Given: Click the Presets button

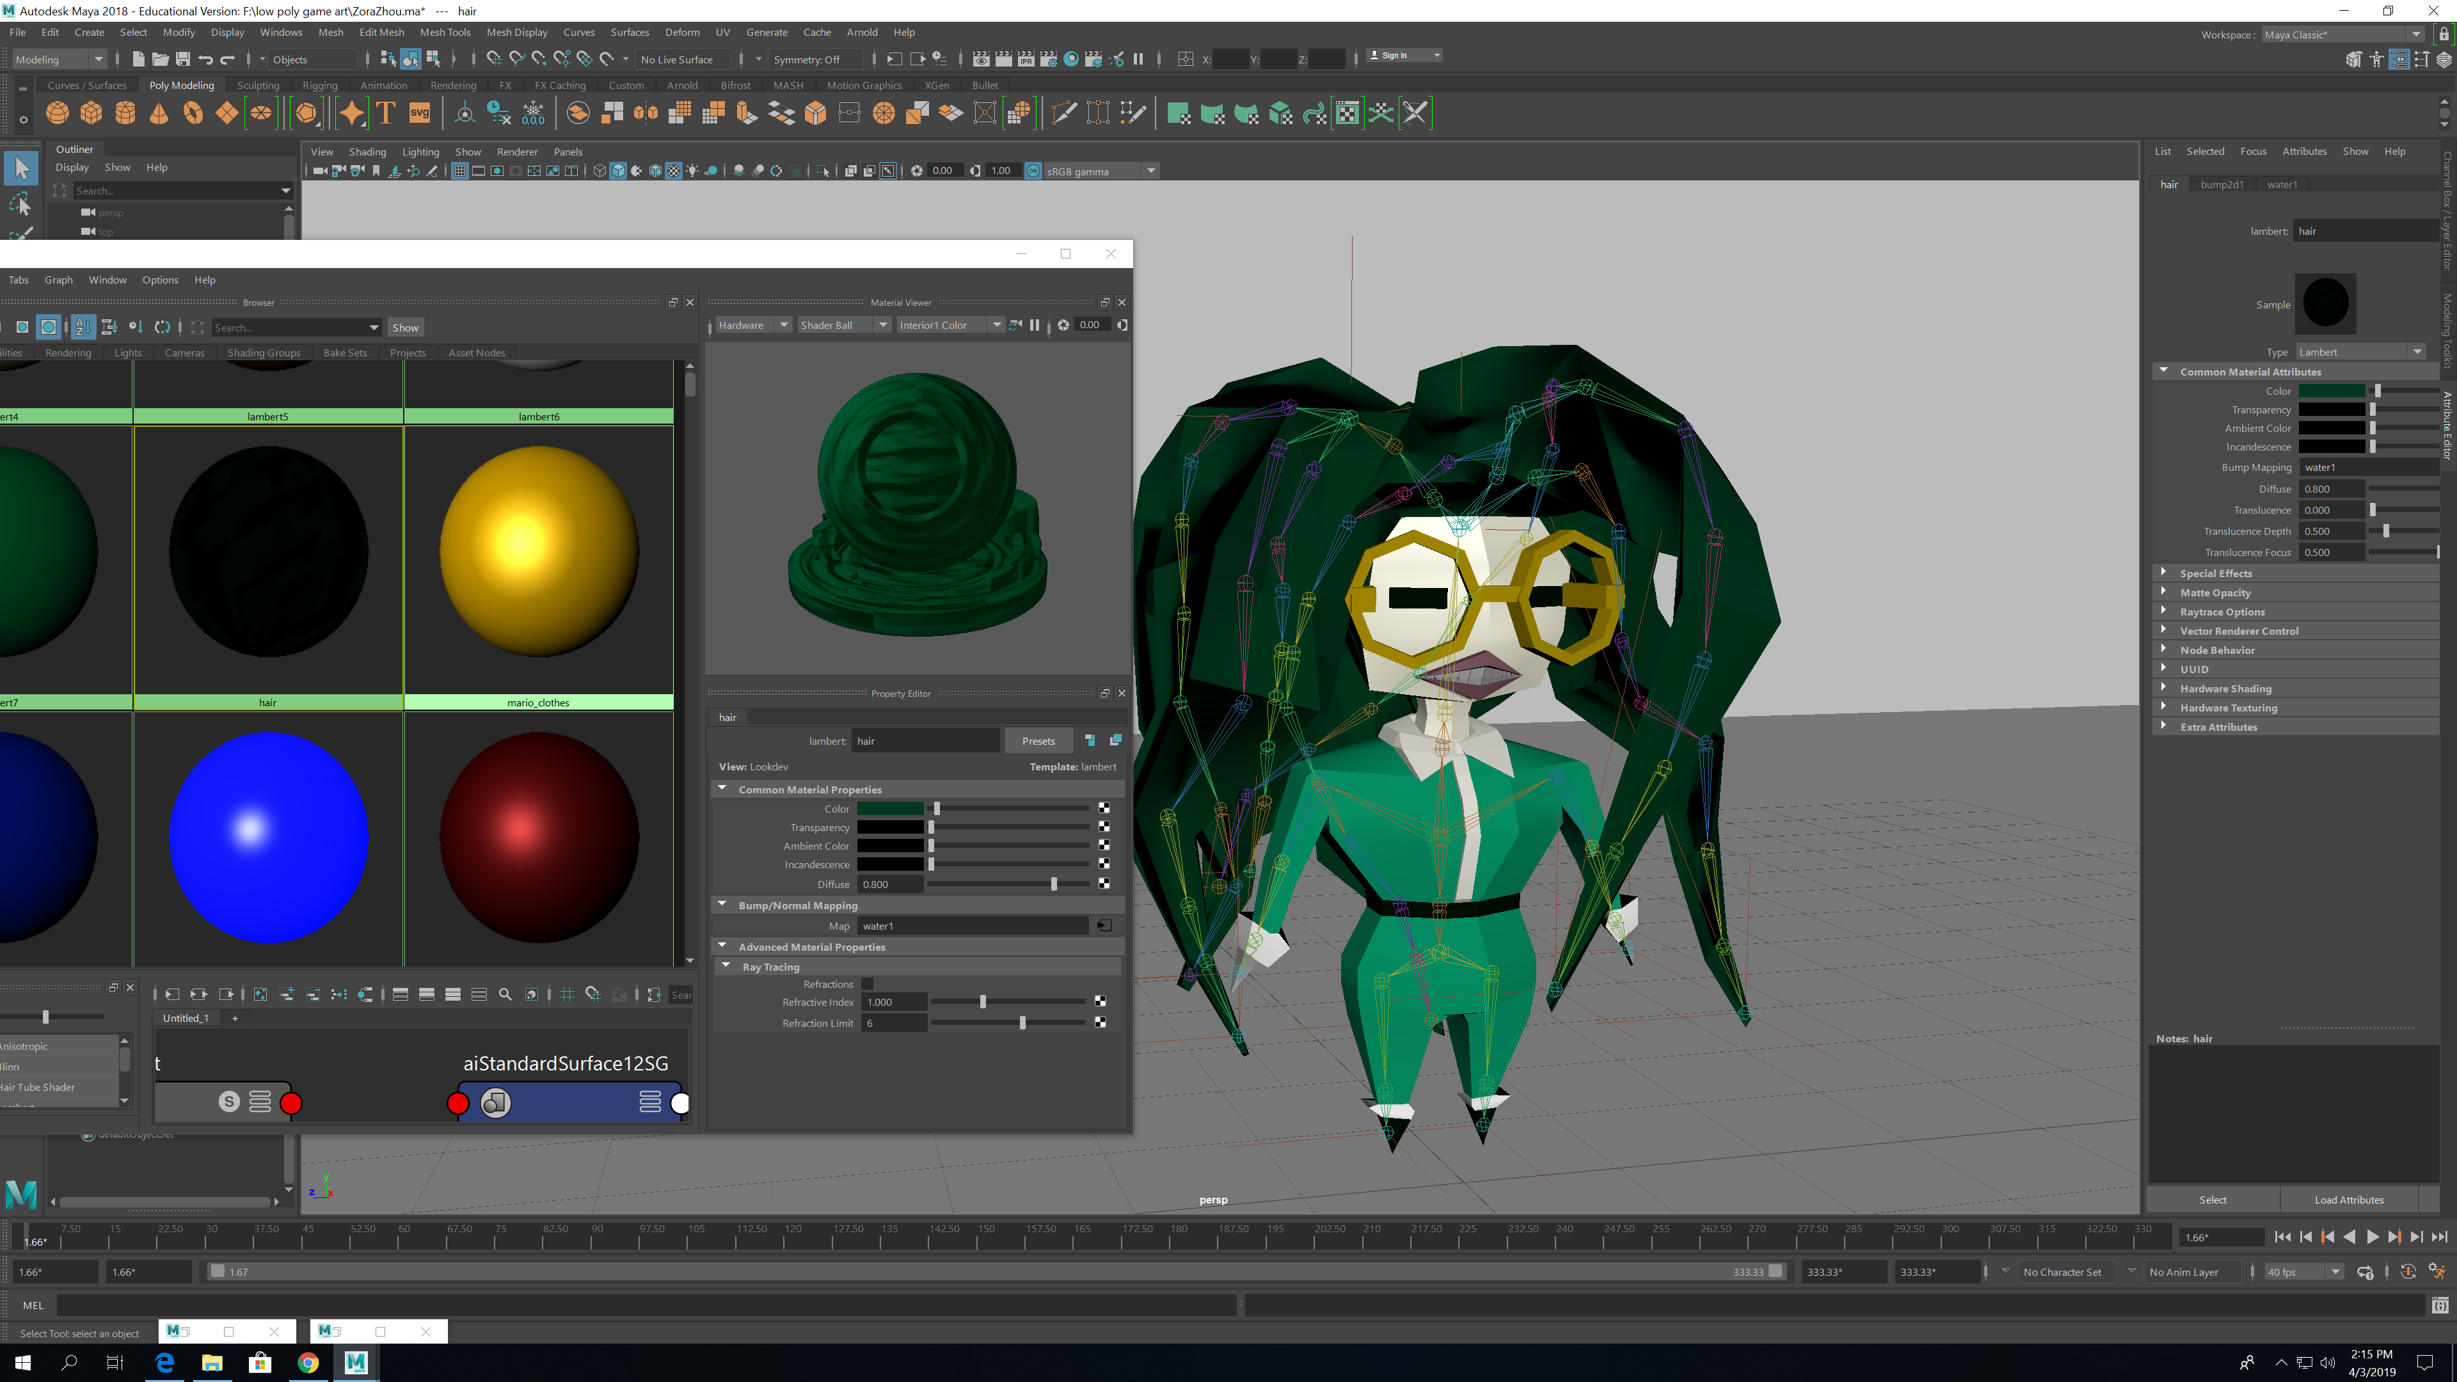Looking at the screenshot, I should [x=1038, y=741].
